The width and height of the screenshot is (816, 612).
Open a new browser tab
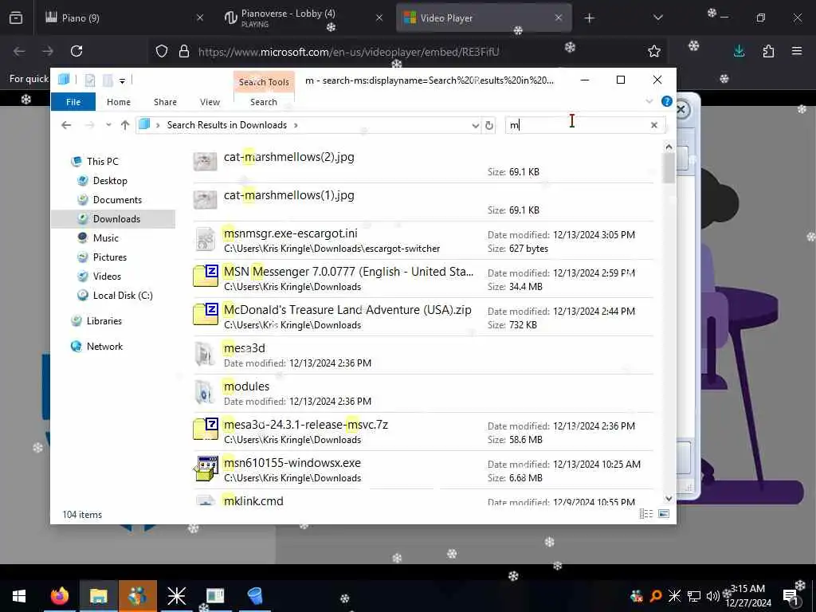pos(589,18)
